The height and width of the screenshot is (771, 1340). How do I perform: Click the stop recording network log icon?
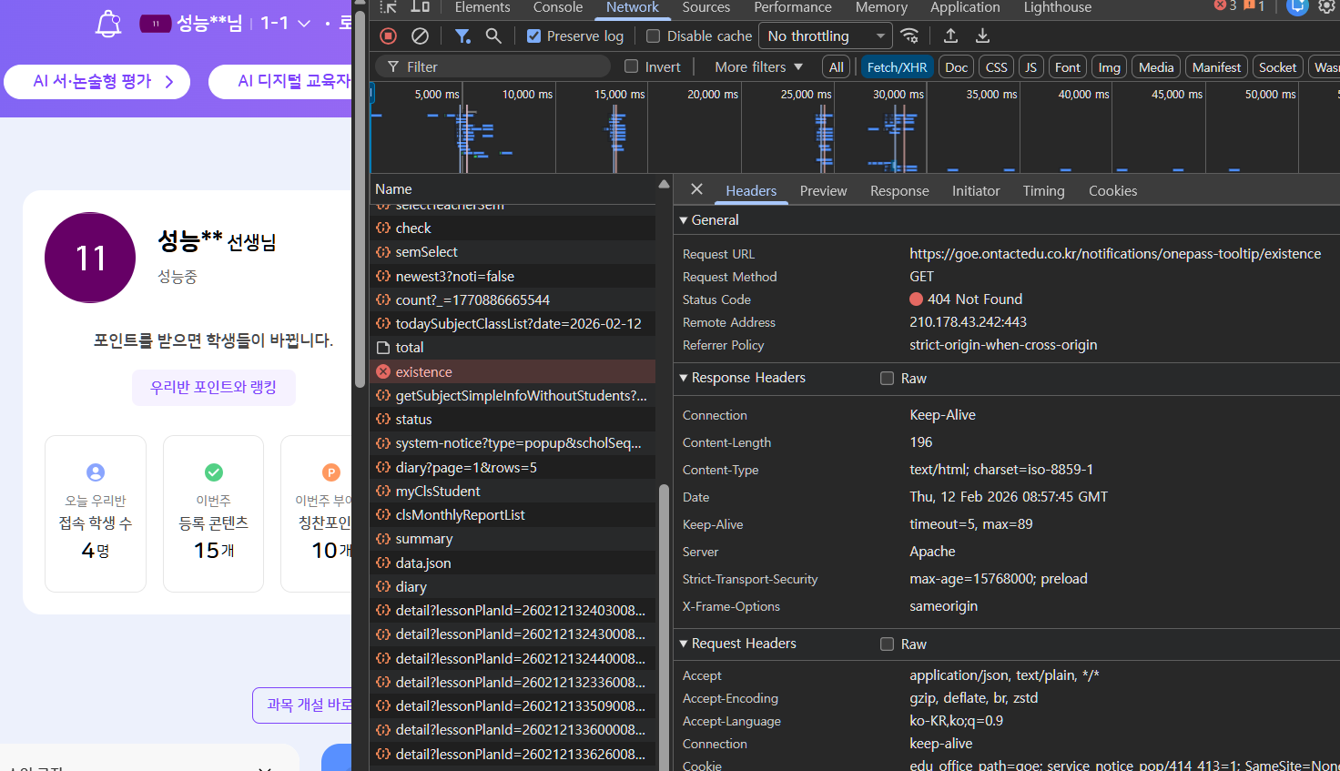tap(389, 36)
